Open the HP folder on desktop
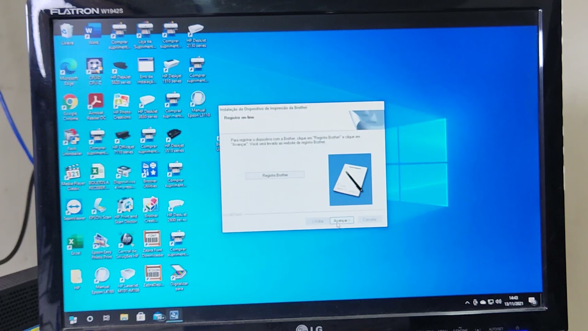 77,280
